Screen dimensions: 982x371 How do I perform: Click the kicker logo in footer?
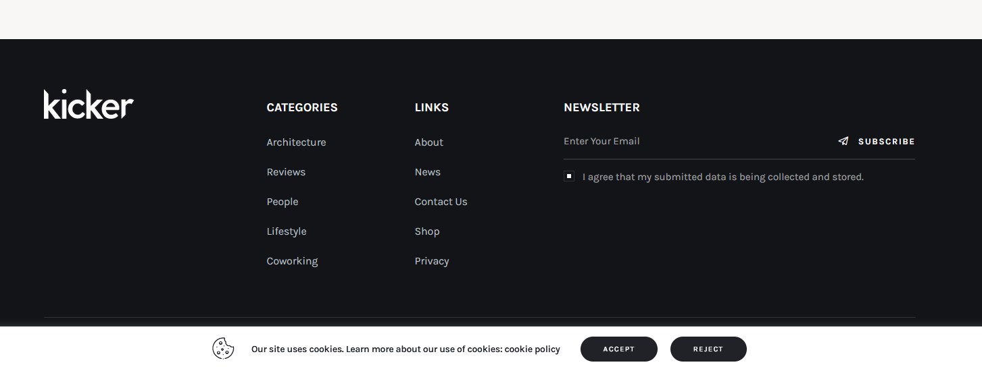[x=89, y=104]
